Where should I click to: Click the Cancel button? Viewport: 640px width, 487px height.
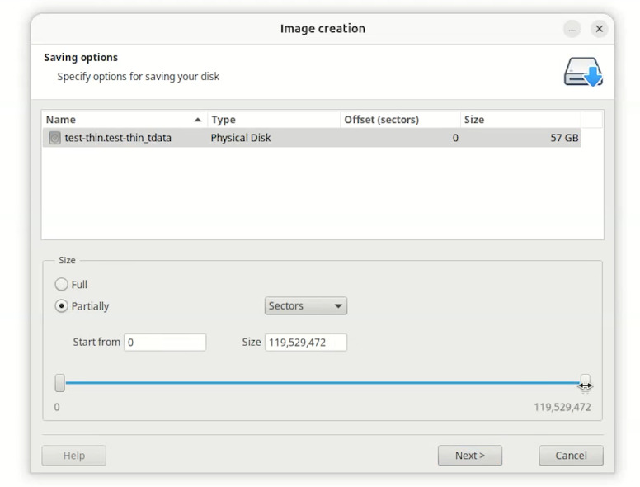(571, 456)
